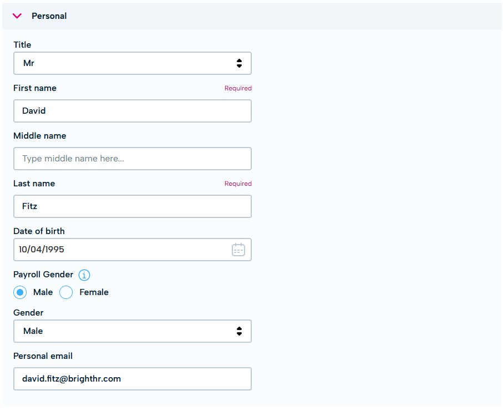The height and width of the screenshot is (411, 503).
Task: Click the Date of birth label
Action: 39,231
